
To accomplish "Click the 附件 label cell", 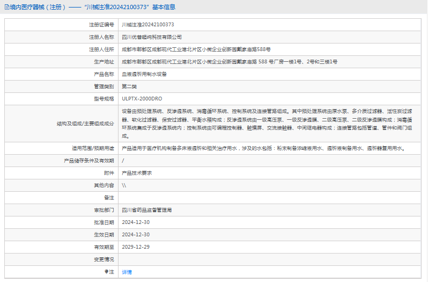I will 62,173.
